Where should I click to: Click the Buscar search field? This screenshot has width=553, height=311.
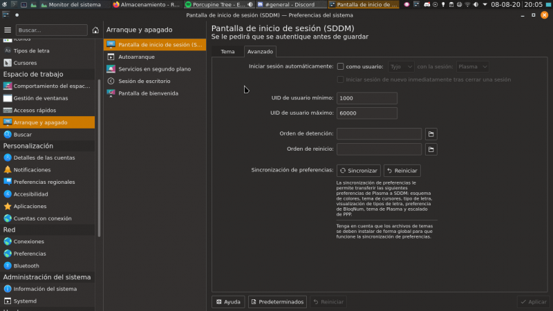coord(51,30)
